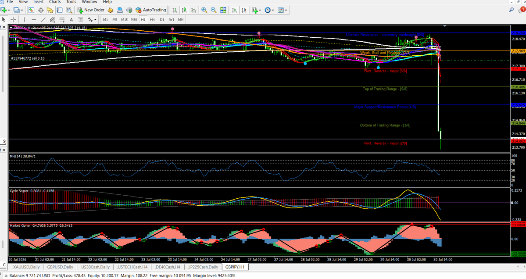Open chat notifications with badge 1
This screenshot has height=279, width=526.
click(x=522, y=10)
